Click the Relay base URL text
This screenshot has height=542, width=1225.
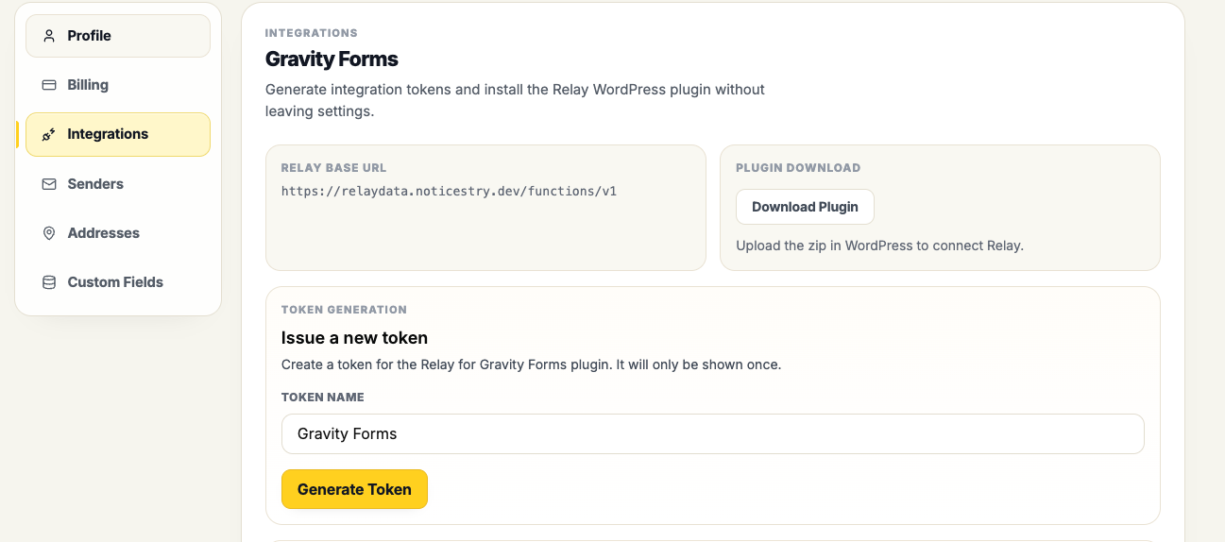point(449,191)
